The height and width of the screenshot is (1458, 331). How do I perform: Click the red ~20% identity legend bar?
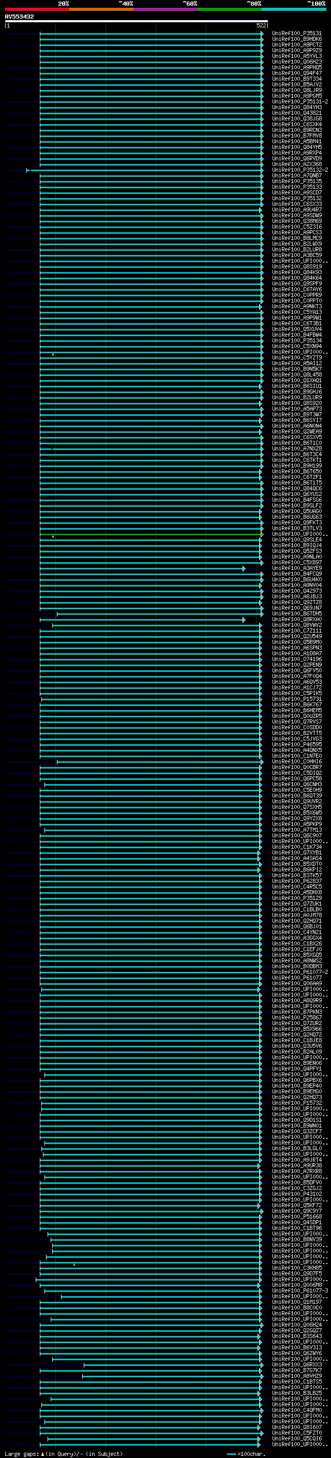click(x=37, y=9)
